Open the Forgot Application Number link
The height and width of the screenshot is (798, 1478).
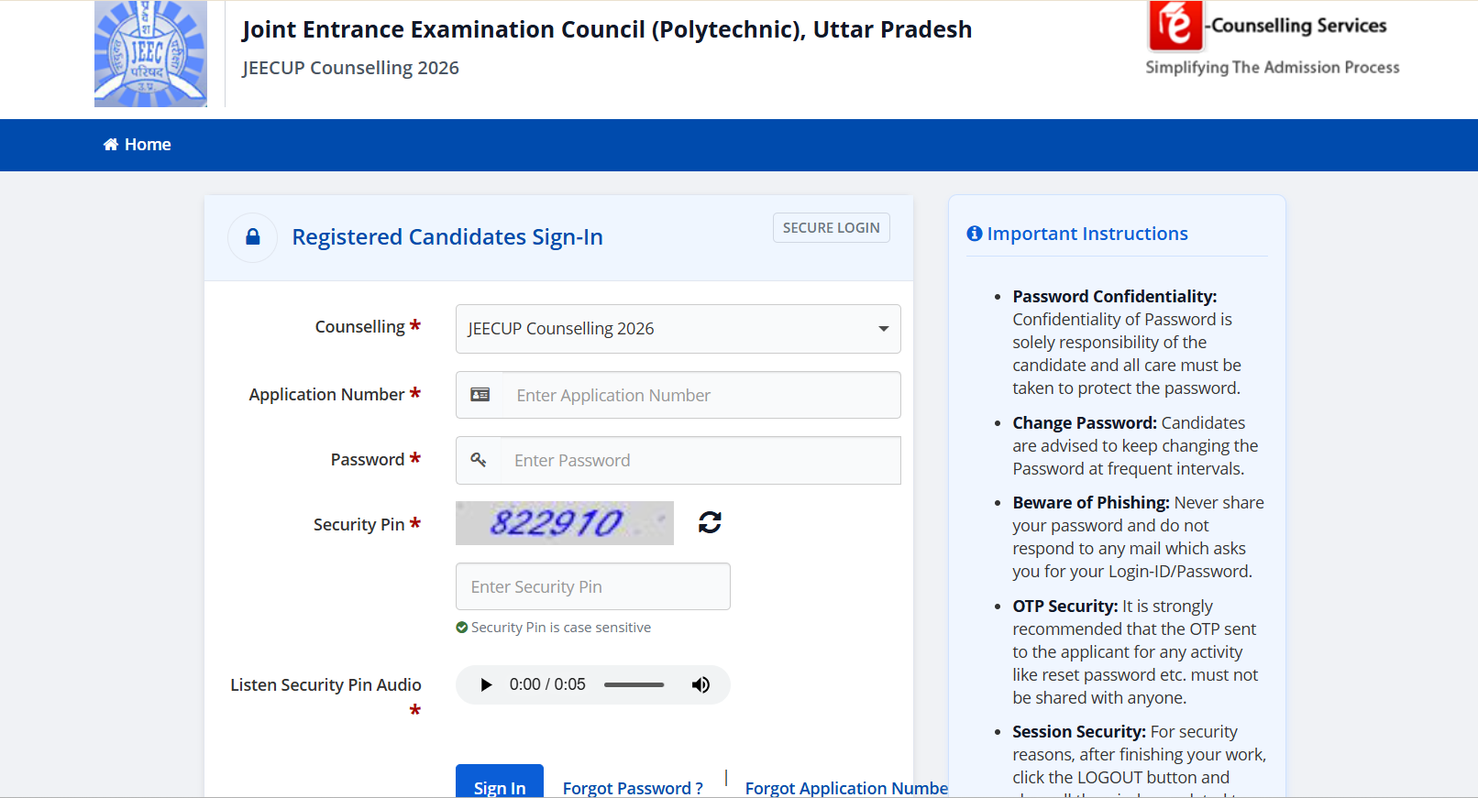[846, 788]
